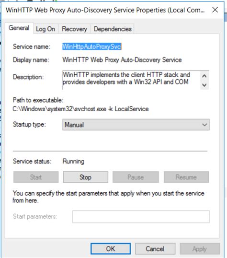Dismiss dialog using the Cancel button
Image resolution: width=227 pixels, height=258 pixels.
155,249
